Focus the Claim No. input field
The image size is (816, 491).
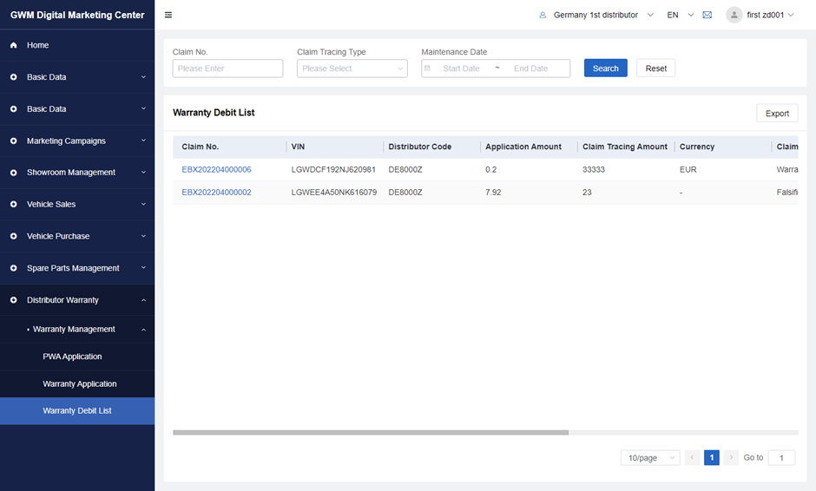(228, 69)
